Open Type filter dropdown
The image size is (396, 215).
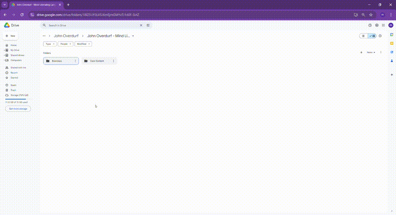coord(50,44)
